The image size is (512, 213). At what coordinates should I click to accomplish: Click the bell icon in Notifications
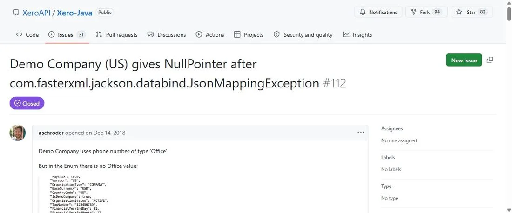point(363,12)
